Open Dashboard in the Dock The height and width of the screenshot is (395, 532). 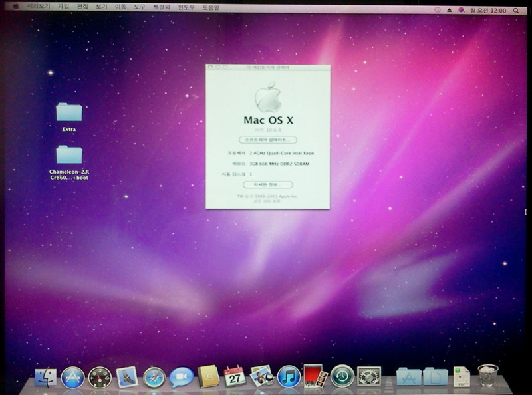[x=100, y=377]
